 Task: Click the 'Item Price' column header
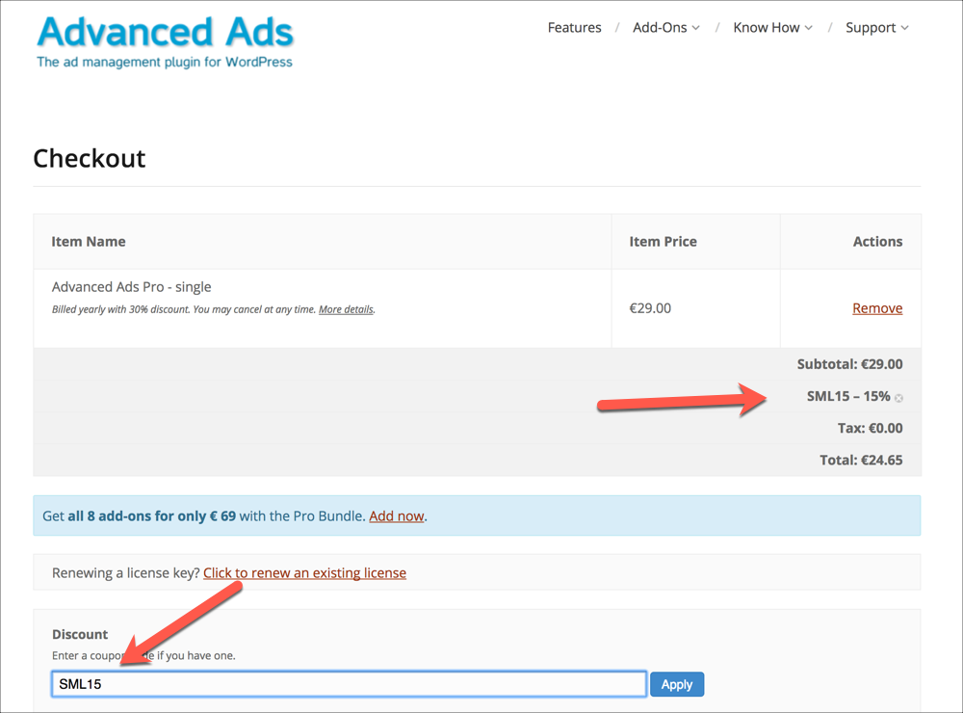tap(663, 242)
